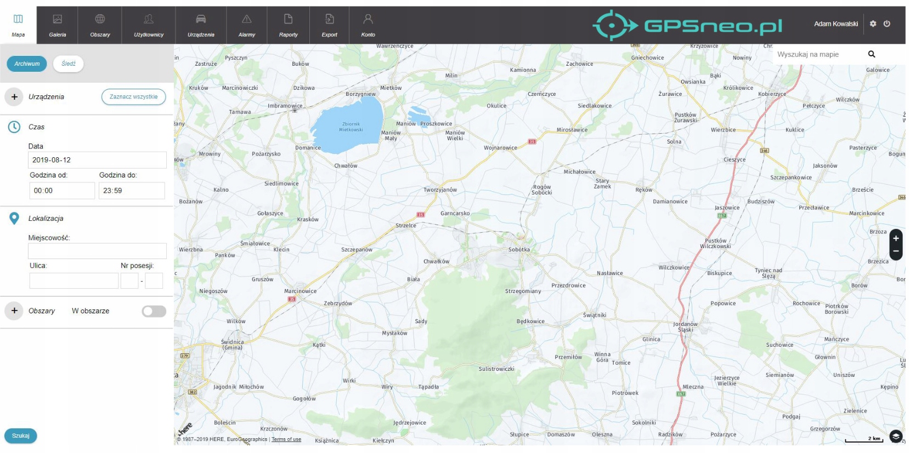
Task: Open settings gear icon
Action: coord(873,24)
